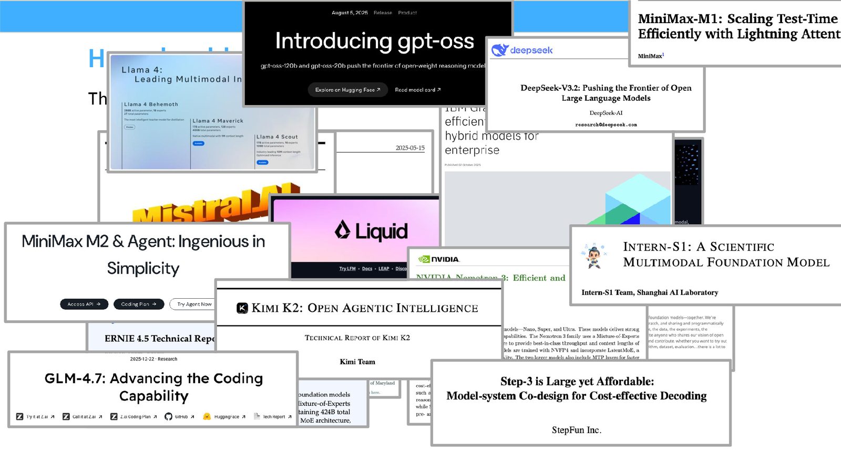Click the "Try Agent Now" button
This screenshot has width=841, height=473.
click(193, 304)
